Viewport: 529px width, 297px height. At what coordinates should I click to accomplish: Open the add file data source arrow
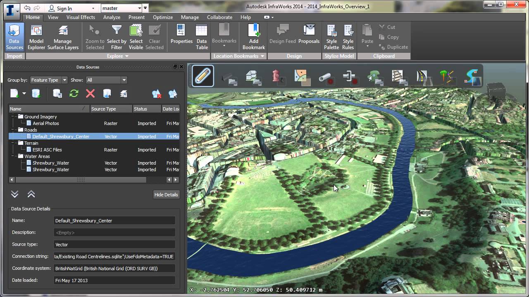(24, 94)
